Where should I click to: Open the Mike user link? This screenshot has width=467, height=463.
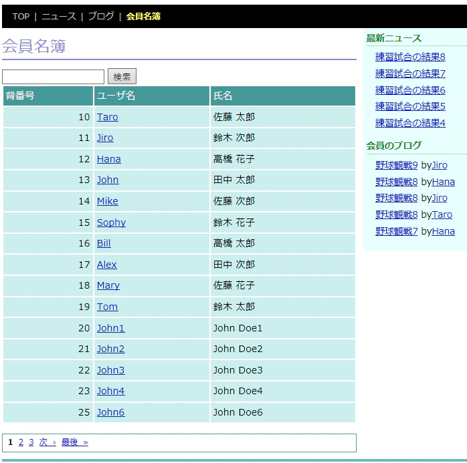tap(108, 201)
